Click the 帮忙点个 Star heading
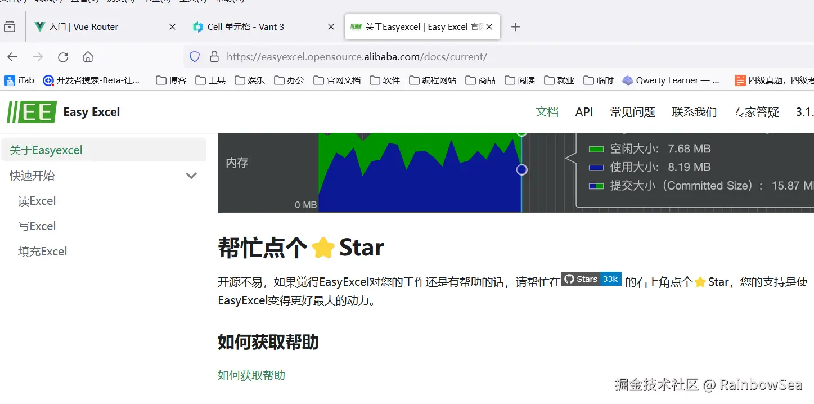Image resolution: width=814 pixels, height=404 pixels. coord(301,248)
